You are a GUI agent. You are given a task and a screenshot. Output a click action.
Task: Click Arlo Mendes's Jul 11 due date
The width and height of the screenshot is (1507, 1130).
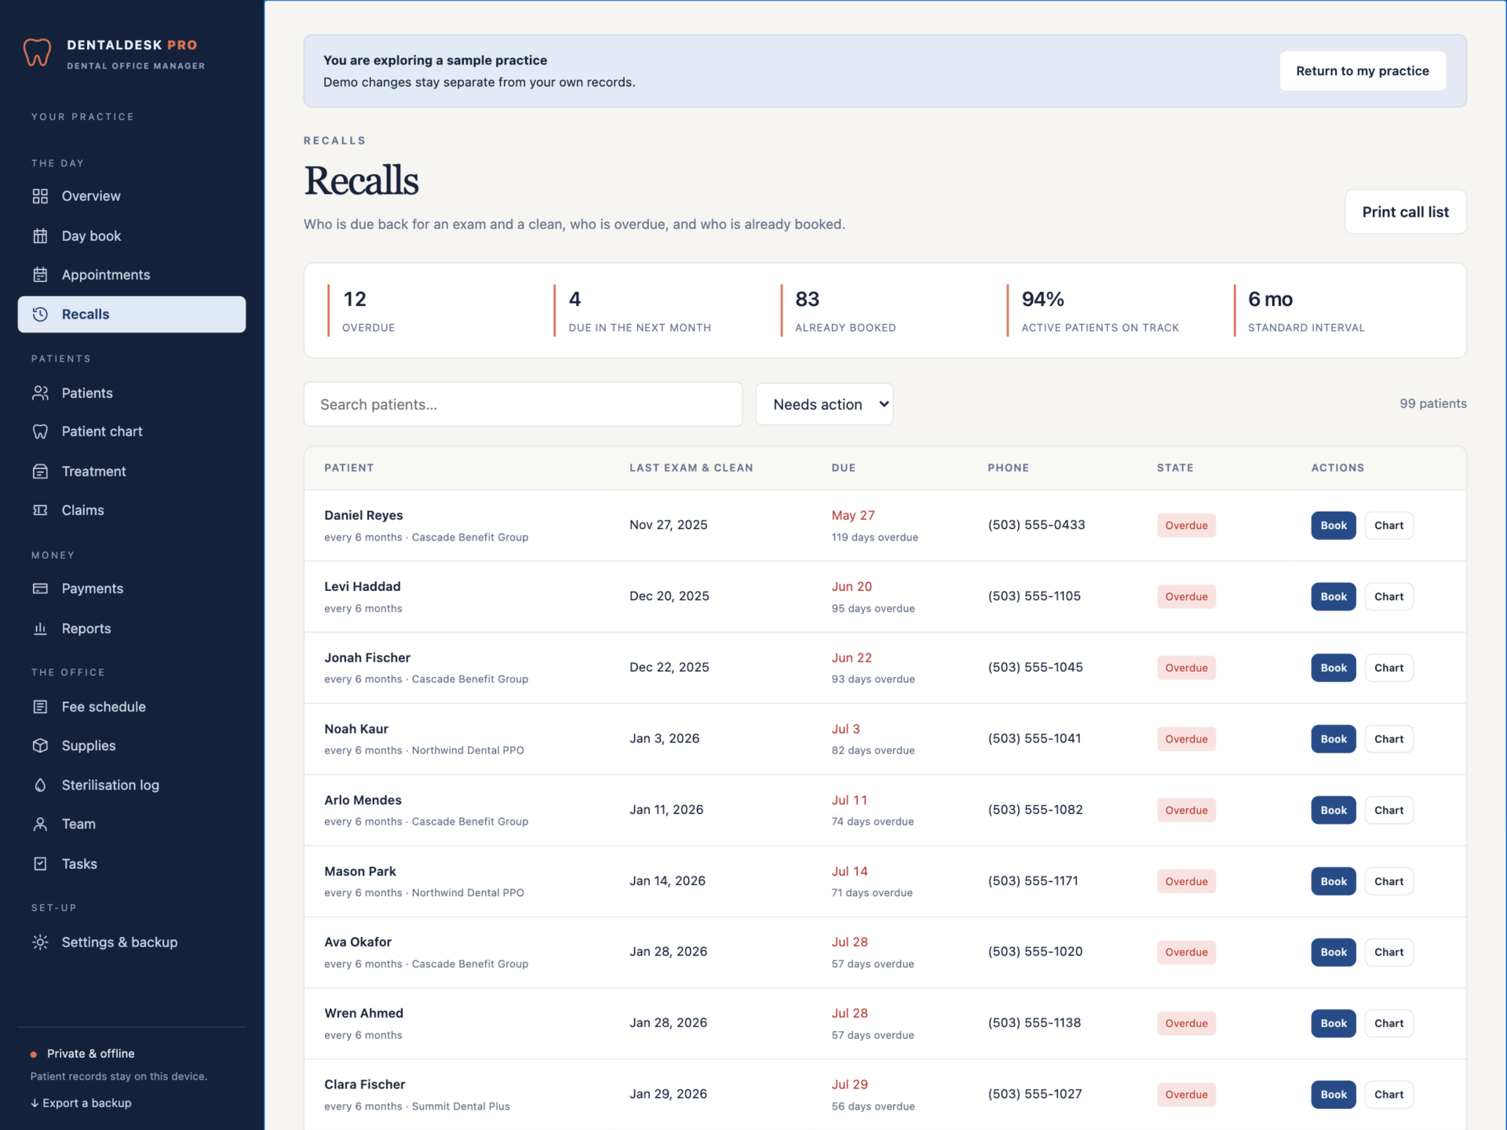point(849,800)
